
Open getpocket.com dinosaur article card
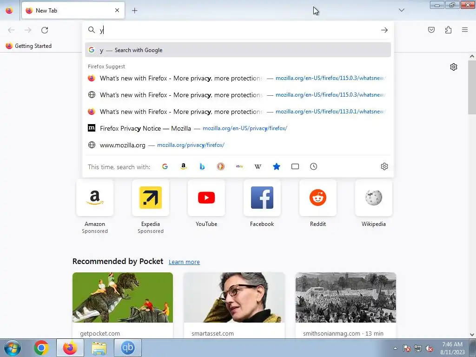click(123, 305)
